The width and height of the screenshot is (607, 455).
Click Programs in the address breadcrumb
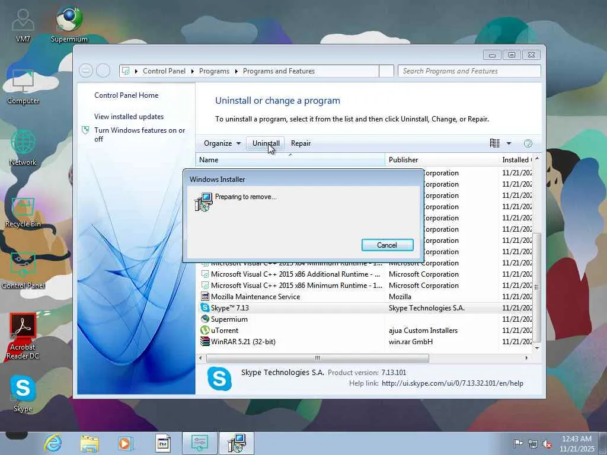[214, 71]
